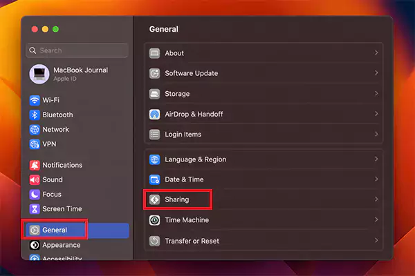Select the Bluetooth sidebar icon
Viewport: 415px width, 276px height.
pos(35,115)
